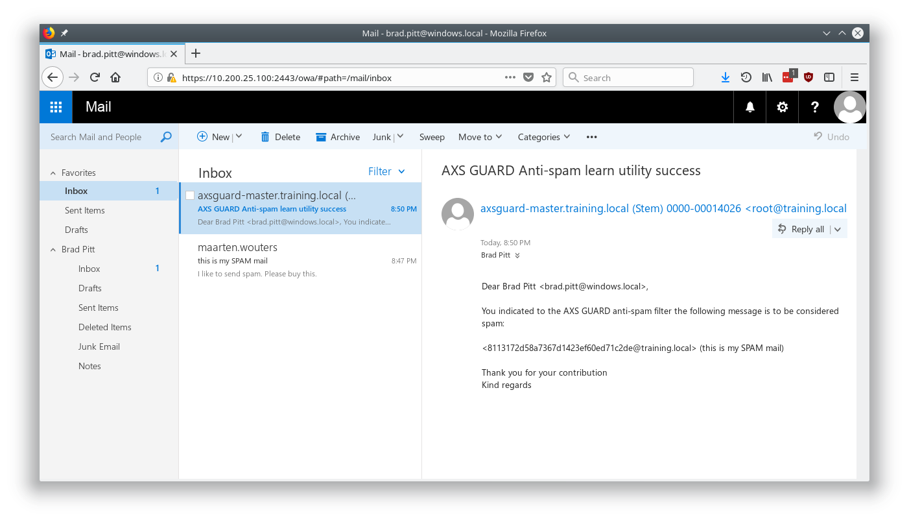Toggle the Firefox sidebar icon
The height and width of the screenshot is (521, 909).
pyautogui.click(x=829, y=78)
